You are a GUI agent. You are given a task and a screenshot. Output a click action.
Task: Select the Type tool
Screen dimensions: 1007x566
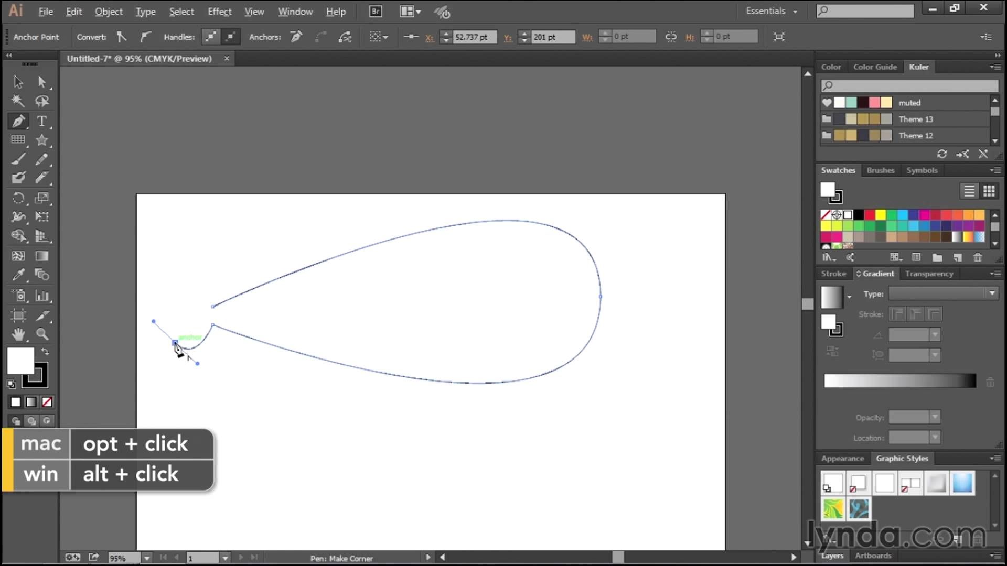click(41, 121)
